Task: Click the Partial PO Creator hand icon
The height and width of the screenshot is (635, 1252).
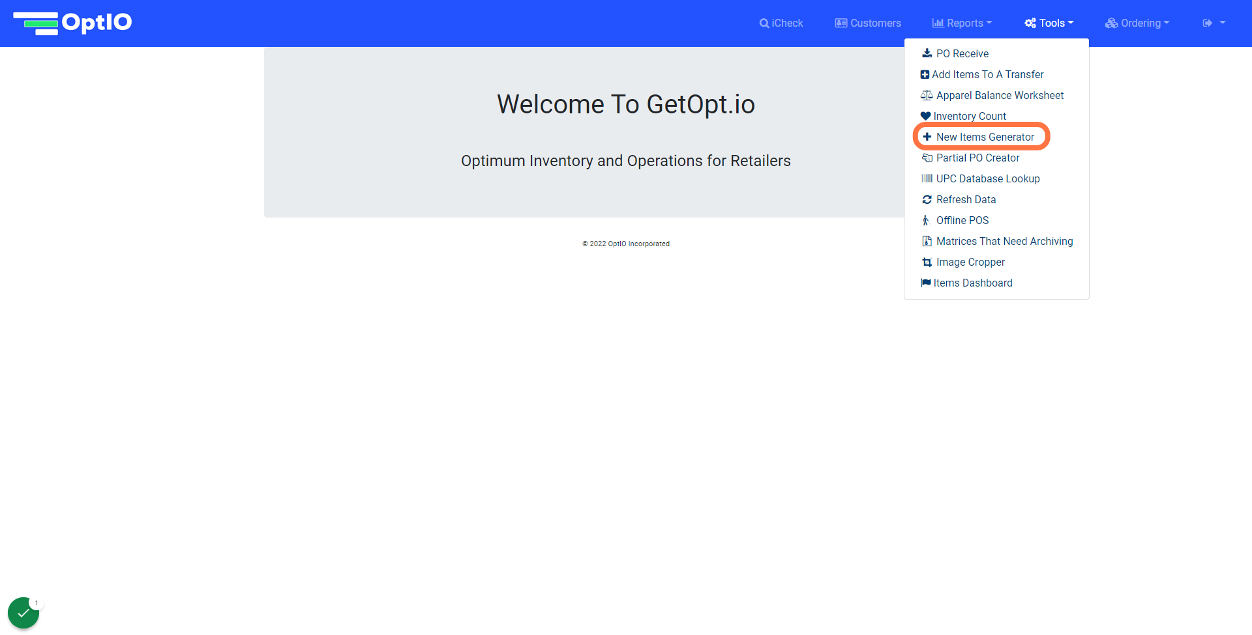Action: pyautogui.click(x=927, y=158)
